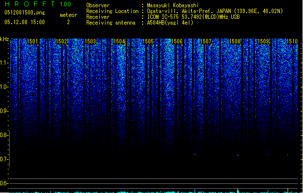Select the 1501 time marker
The width and height of the screenshot is (303, 193).
[x=32, y=41]
